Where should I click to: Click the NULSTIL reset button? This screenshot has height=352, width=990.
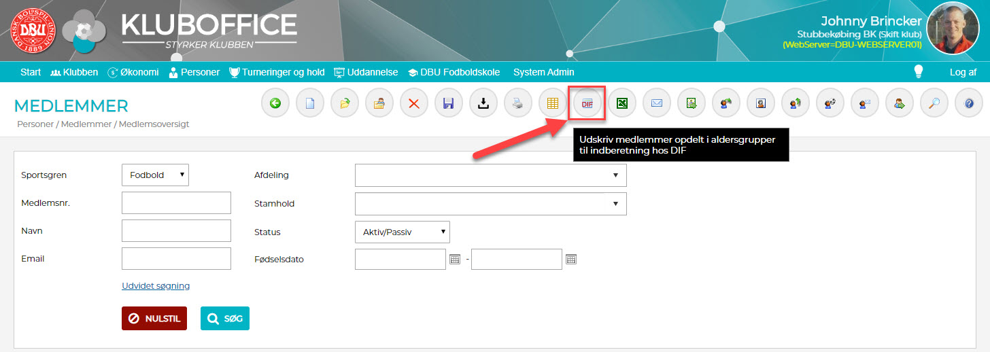click(x=154, y=318)
